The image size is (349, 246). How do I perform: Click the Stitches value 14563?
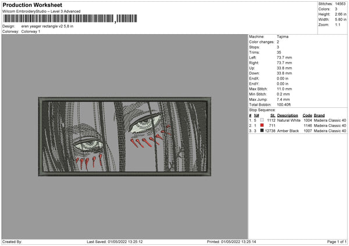click(x=340, y=4)
